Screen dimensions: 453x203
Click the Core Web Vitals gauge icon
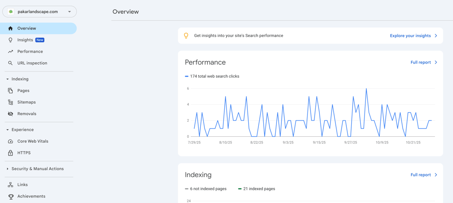click(11, 141)
